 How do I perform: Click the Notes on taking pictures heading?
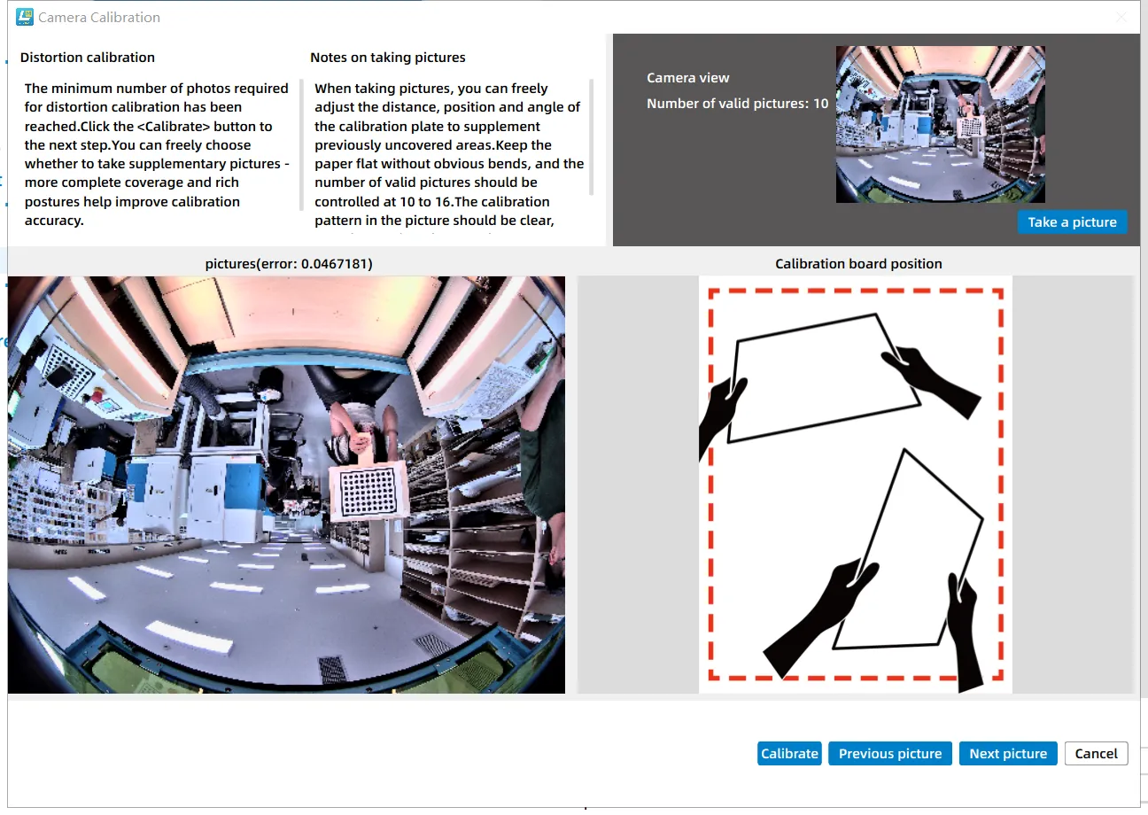[x=387, y=58]
